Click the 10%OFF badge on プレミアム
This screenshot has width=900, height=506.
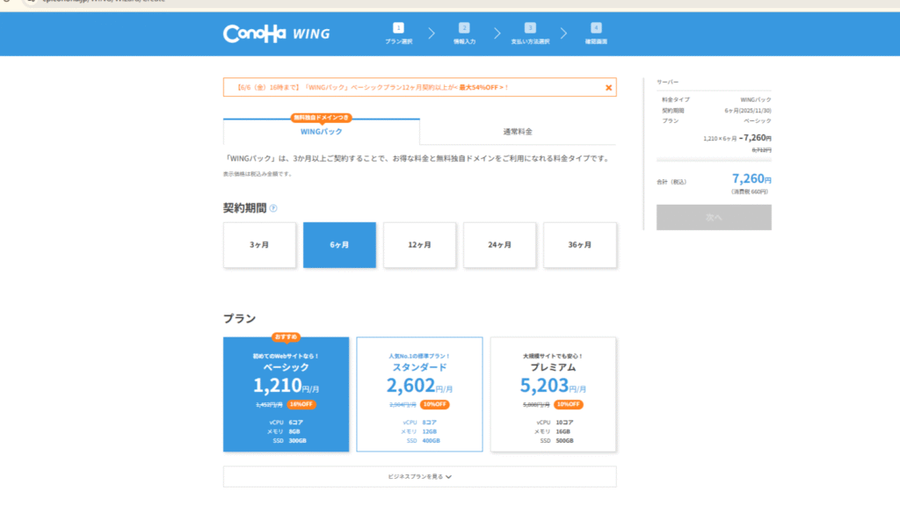pos(569,404)
